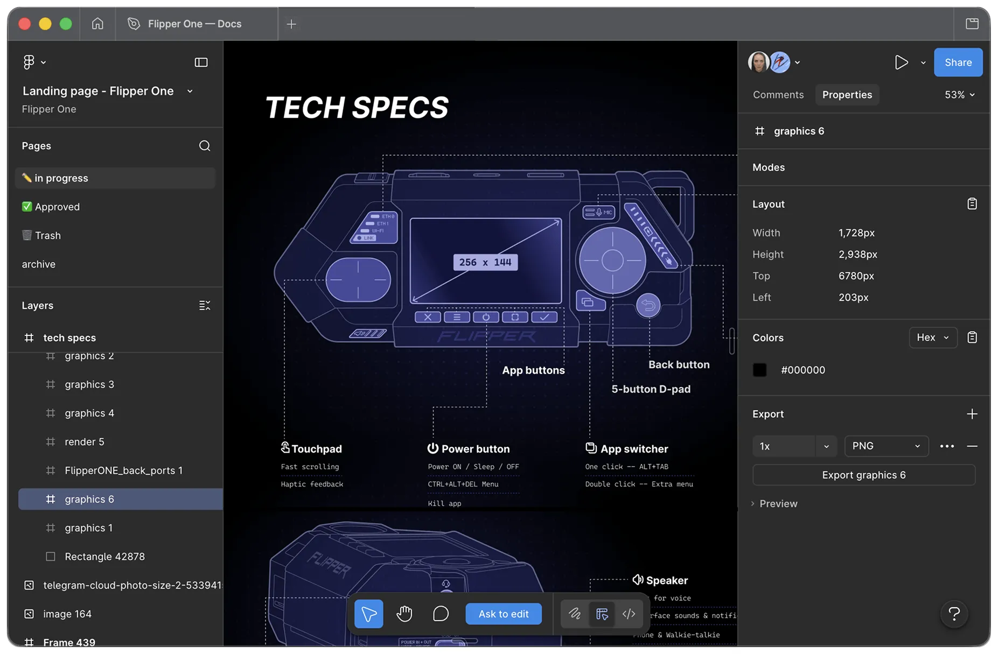Open the Figma main menu logo
Viewport: 998px width, 654px height.
pyautogui.click(x=29, y=62)
